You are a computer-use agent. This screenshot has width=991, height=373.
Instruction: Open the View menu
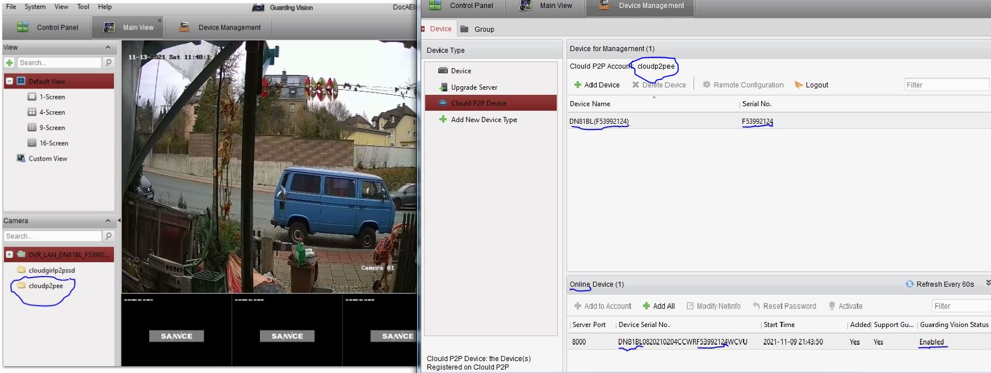tap(61, 7)
